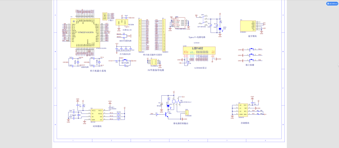Select the XC6206 voltage regulator symbol
The width and height of the screenshot is (339, 148).
(x=122, y=22)
